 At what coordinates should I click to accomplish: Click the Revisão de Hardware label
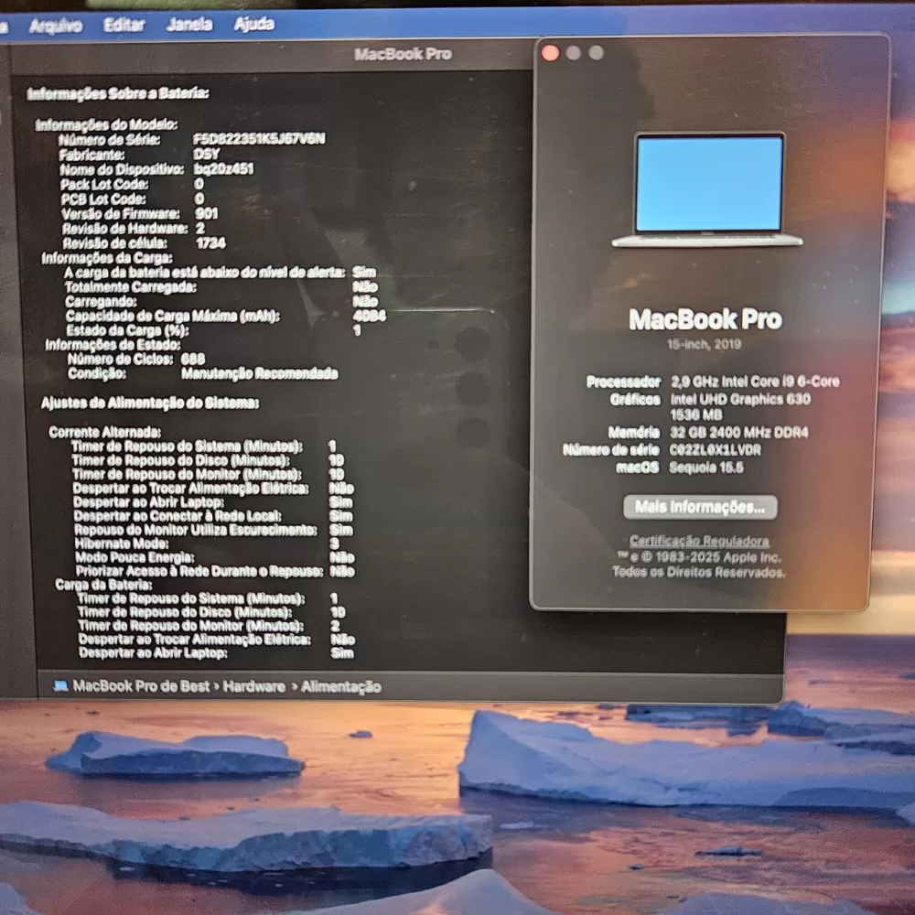[124, 228]
